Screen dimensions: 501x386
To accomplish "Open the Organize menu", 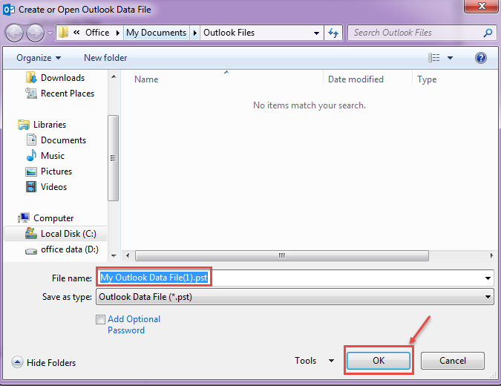I will coord(39,58).
